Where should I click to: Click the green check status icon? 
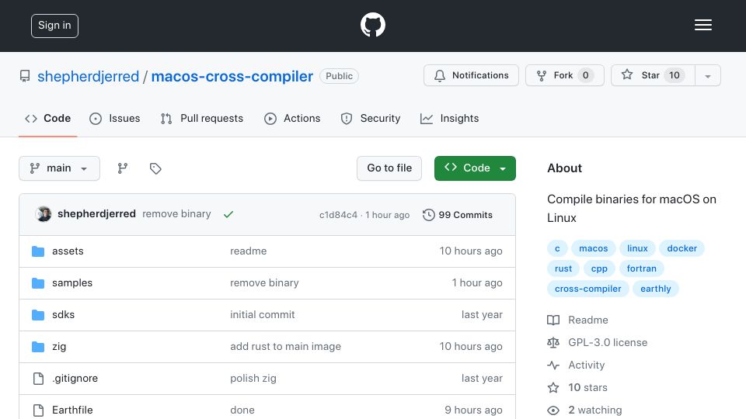coord(228,214)
